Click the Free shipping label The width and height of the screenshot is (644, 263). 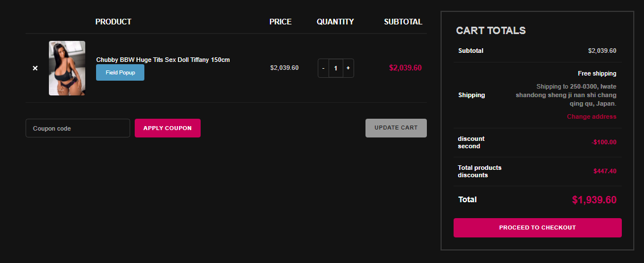597,74
